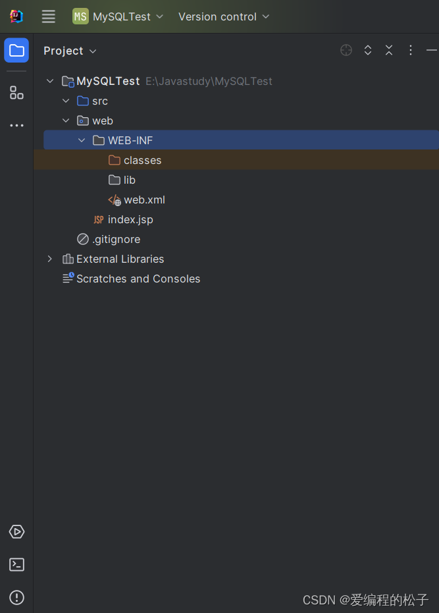Screen dimensions: 439x613
Task: Open the Structure tool window
Action: pos(16,93)
